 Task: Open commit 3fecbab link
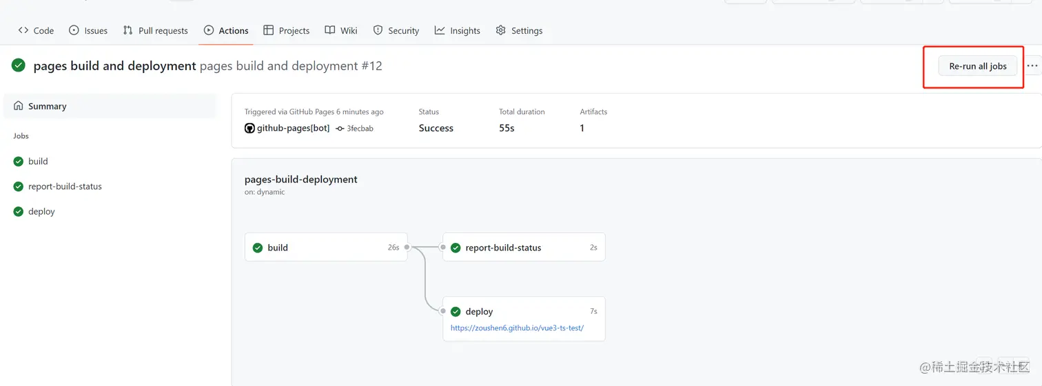coord(360,129)
